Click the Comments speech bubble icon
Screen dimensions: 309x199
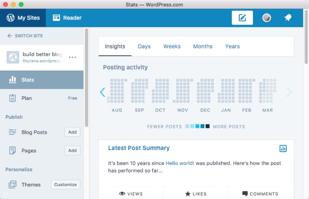245,194
